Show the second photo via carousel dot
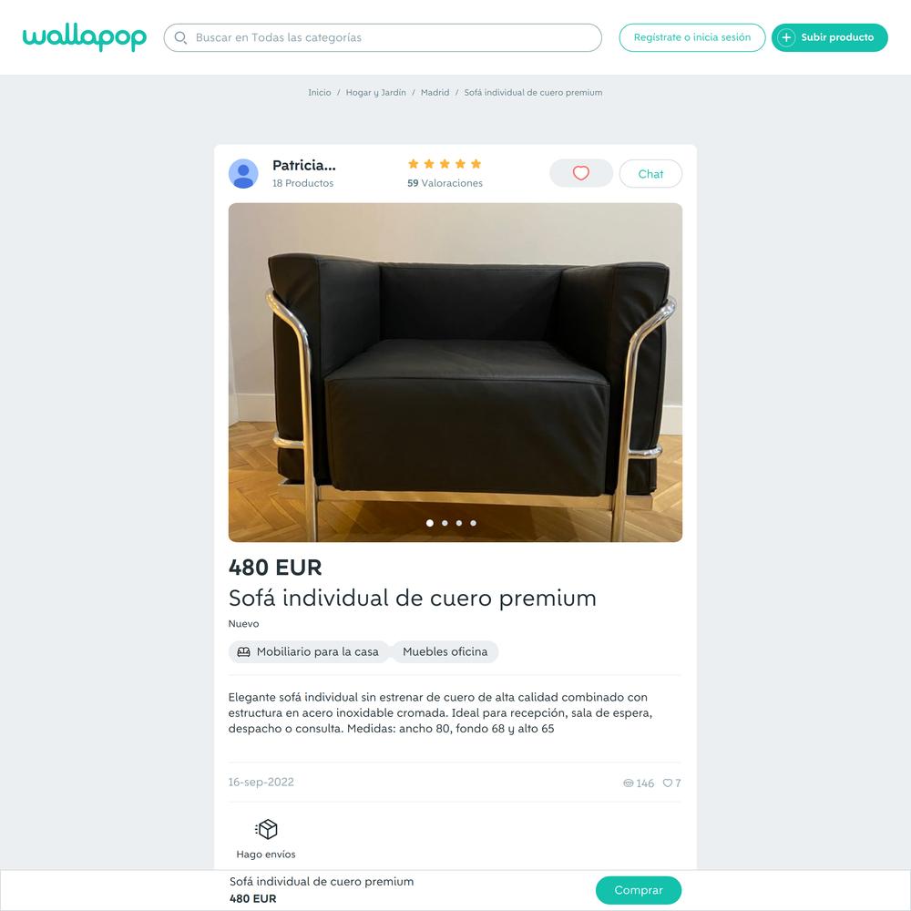 [x=445, y=523]
